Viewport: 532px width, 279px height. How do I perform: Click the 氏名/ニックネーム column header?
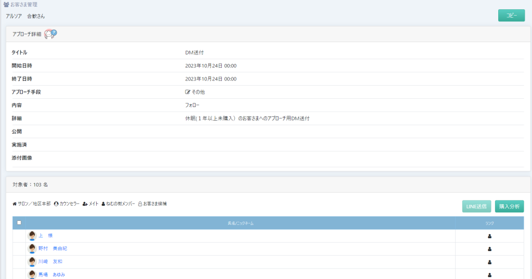240,223
